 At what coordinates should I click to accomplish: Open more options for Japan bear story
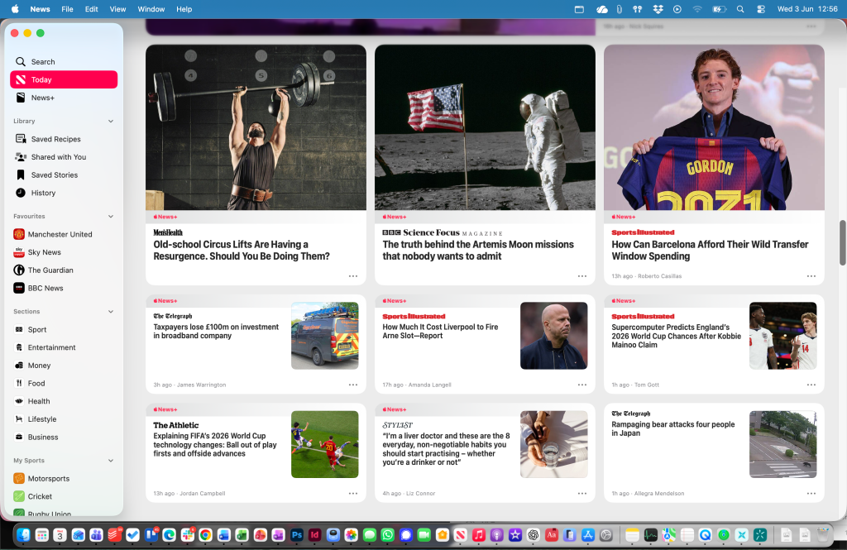(x=811, y=493)
